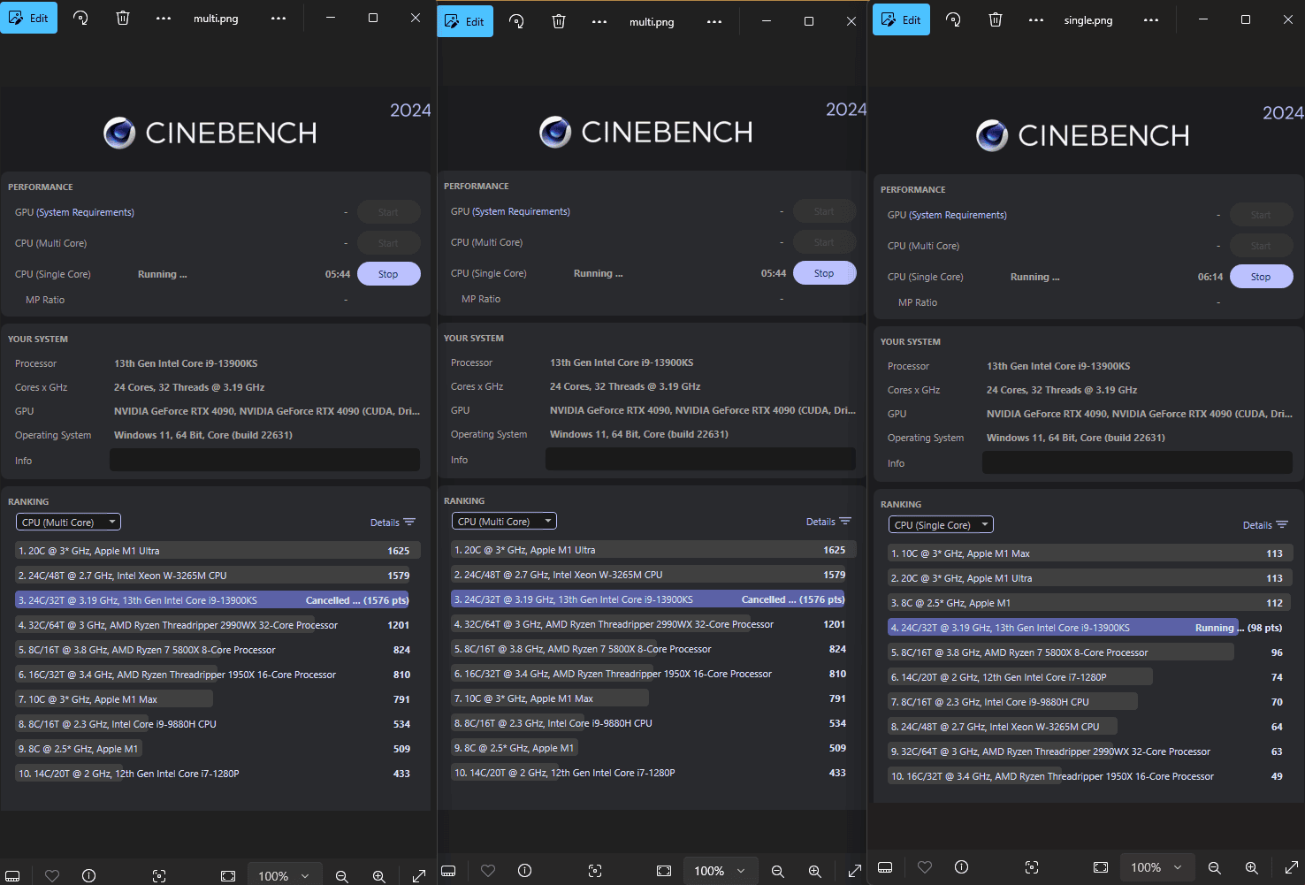Open the visual search scan icon in the leftmost window
Screen dimensions: 1305x885
[x=159, y=875]
